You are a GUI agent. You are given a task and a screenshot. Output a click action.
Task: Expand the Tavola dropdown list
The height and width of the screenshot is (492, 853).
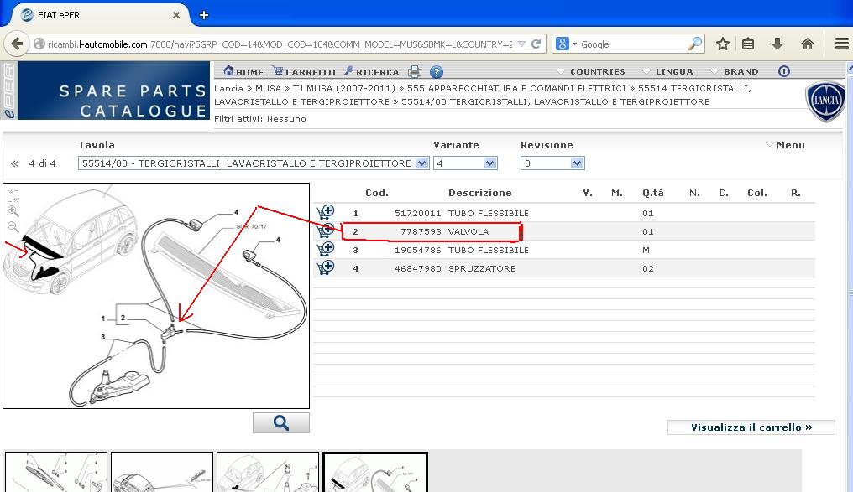pyautogui.click(x=421, y=163)
